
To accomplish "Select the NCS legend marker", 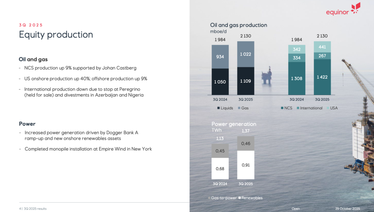I will [282, 108].
